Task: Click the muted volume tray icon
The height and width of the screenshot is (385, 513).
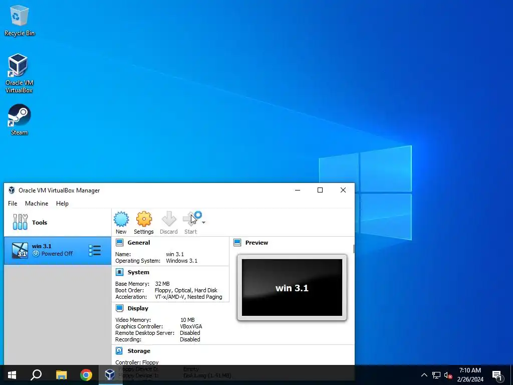Action: 448,375
